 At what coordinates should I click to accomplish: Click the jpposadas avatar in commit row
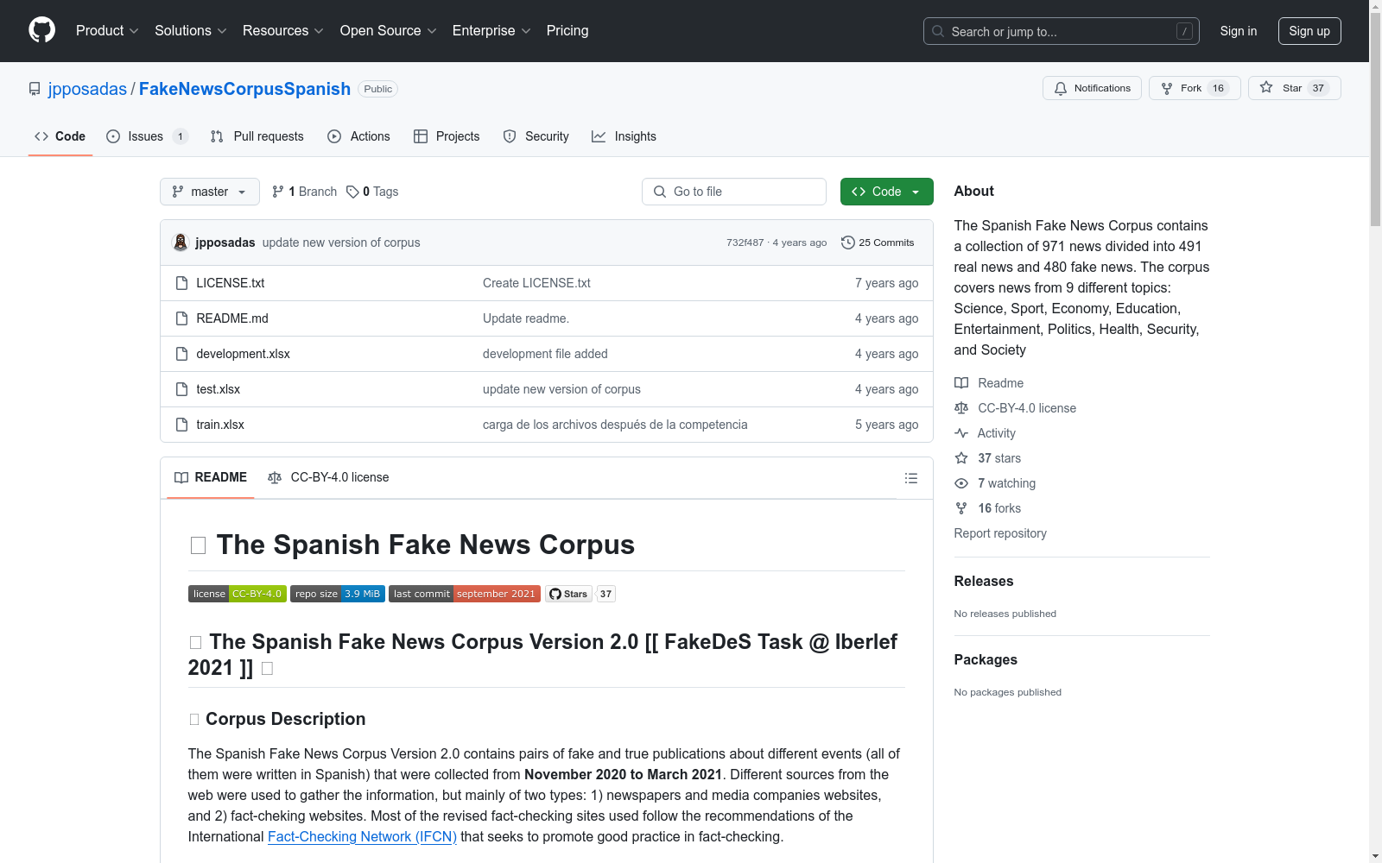point(181,243)
